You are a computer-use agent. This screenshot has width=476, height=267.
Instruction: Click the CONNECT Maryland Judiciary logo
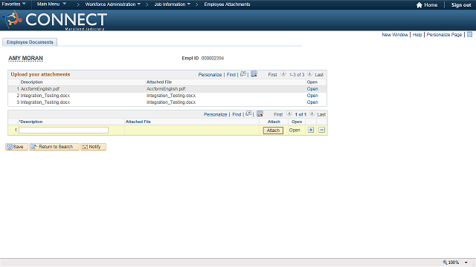point(54,20)
